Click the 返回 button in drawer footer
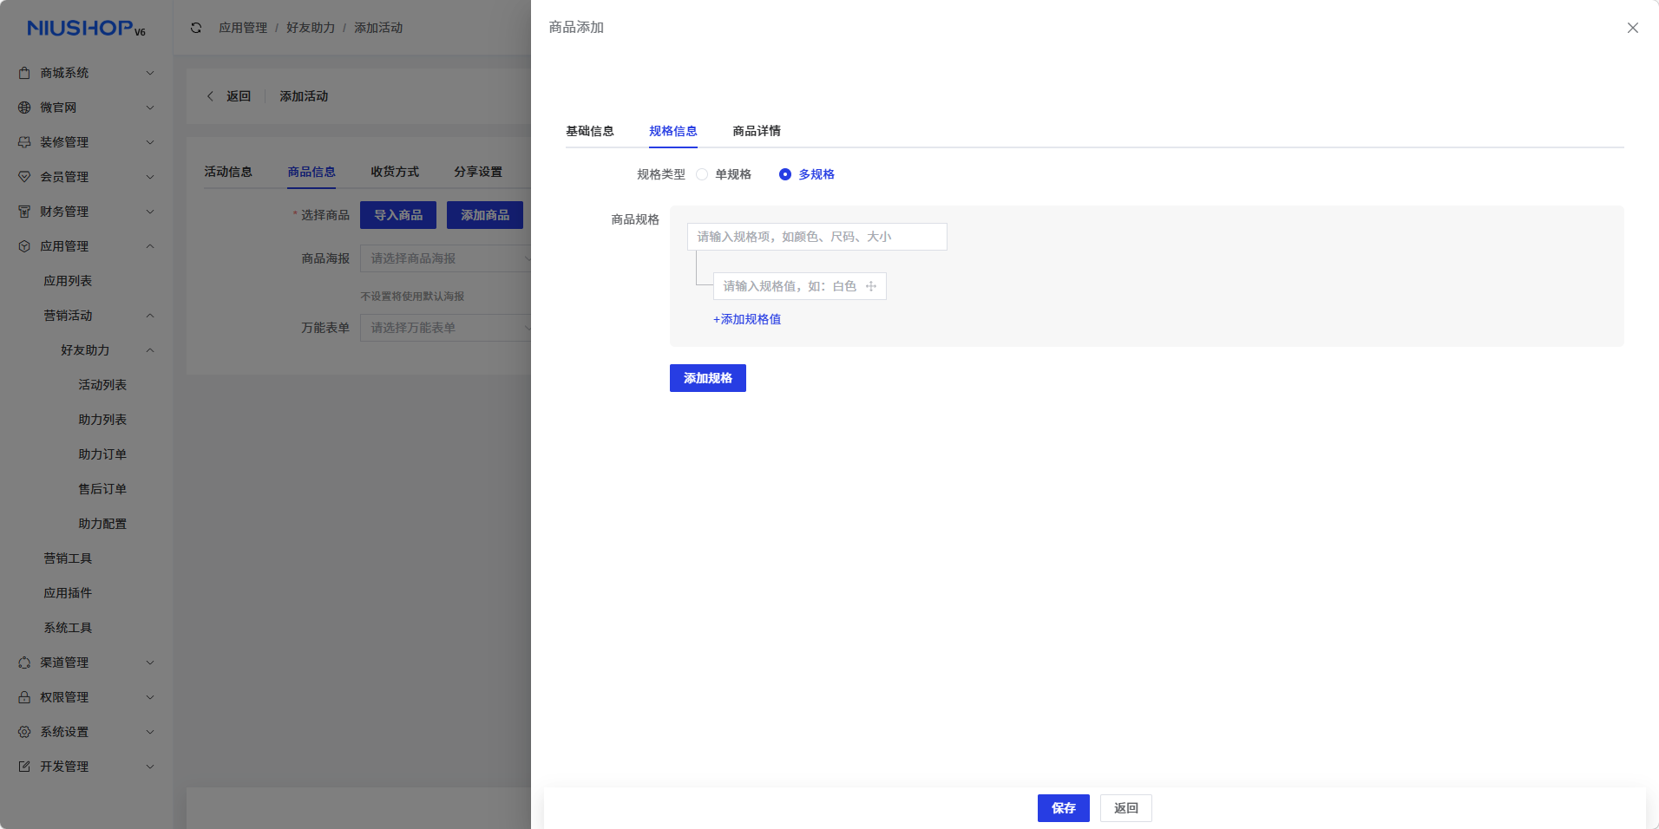The image size is (1659, 829). (x=1126, y=808)
